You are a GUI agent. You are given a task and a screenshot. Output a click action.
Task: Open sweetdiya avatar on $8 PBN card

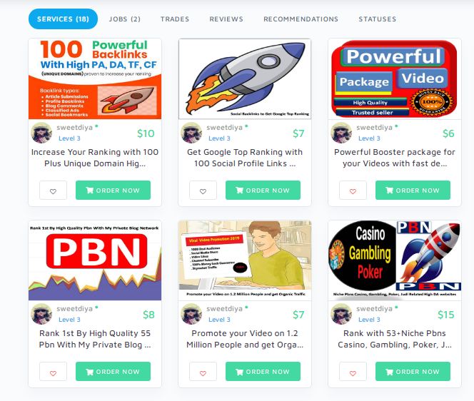click(x=41, y=314)
